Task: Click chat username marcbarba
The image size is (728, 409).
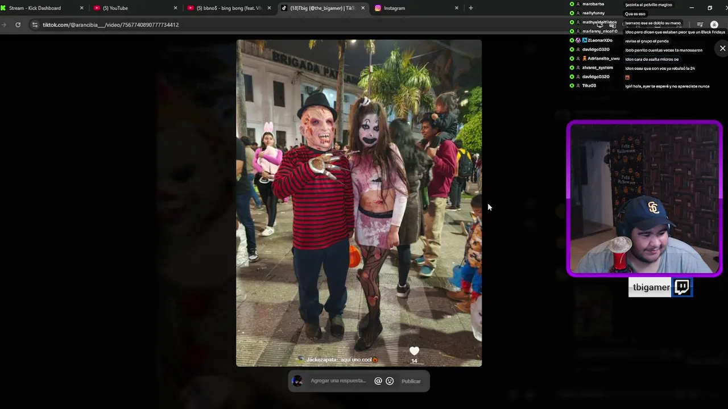Action: click(593, 4)
